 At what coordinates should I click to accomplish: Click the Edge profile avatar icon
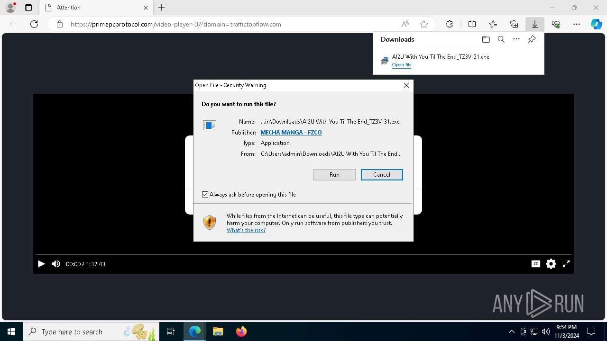pyautogui.click(x=10, y=8)
